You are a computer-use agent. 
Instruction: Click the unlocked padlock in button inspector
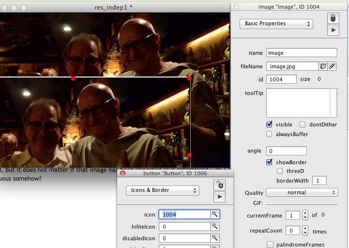[x=219, y=185]
